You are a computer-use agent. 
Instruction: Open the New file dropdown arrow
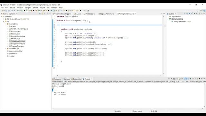(4, 11)
